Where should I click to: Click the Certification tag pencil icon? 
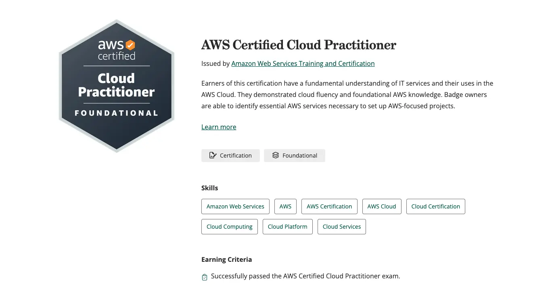213,156
